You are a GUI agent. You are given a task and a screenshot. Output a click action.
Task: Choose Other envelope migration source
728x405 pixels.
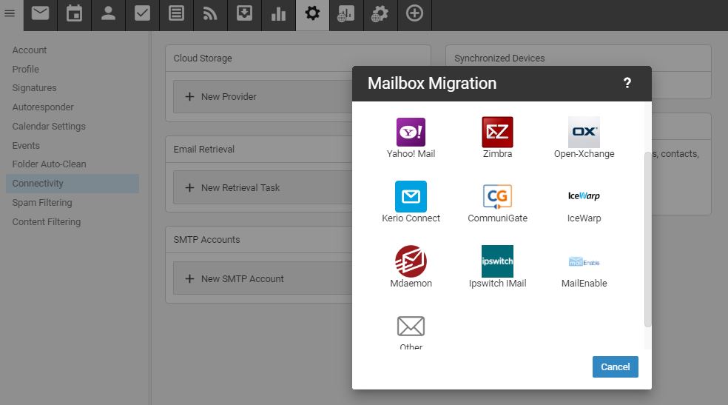411,332
